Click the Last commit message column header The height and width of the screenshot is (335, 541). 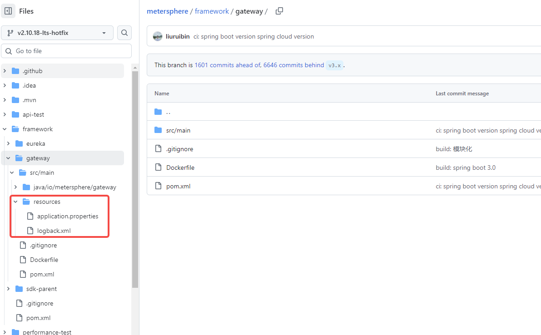(462, 94)
